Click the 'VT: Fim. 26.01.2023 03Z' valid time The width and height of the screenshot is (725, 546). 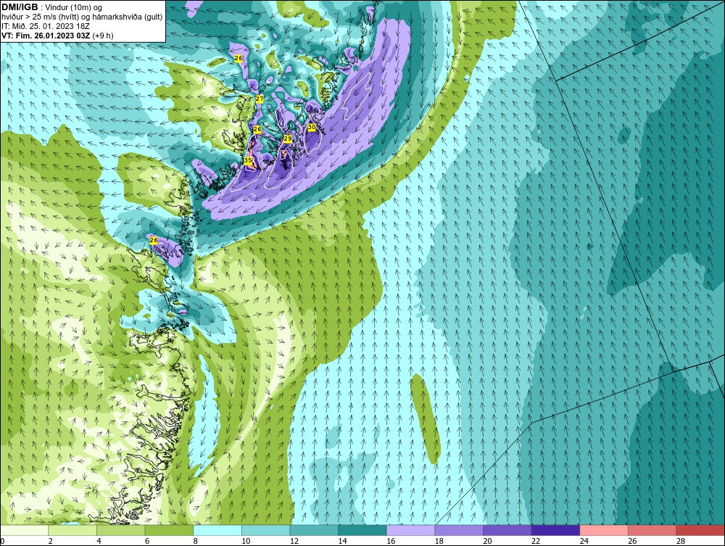[46, 35]
